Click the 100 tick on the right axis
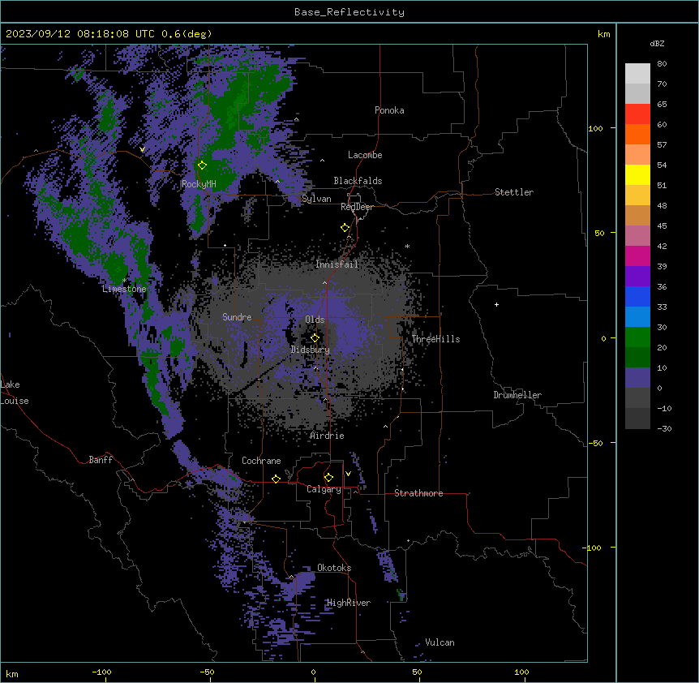Screen dimensions: 699x683 (595, 128)
